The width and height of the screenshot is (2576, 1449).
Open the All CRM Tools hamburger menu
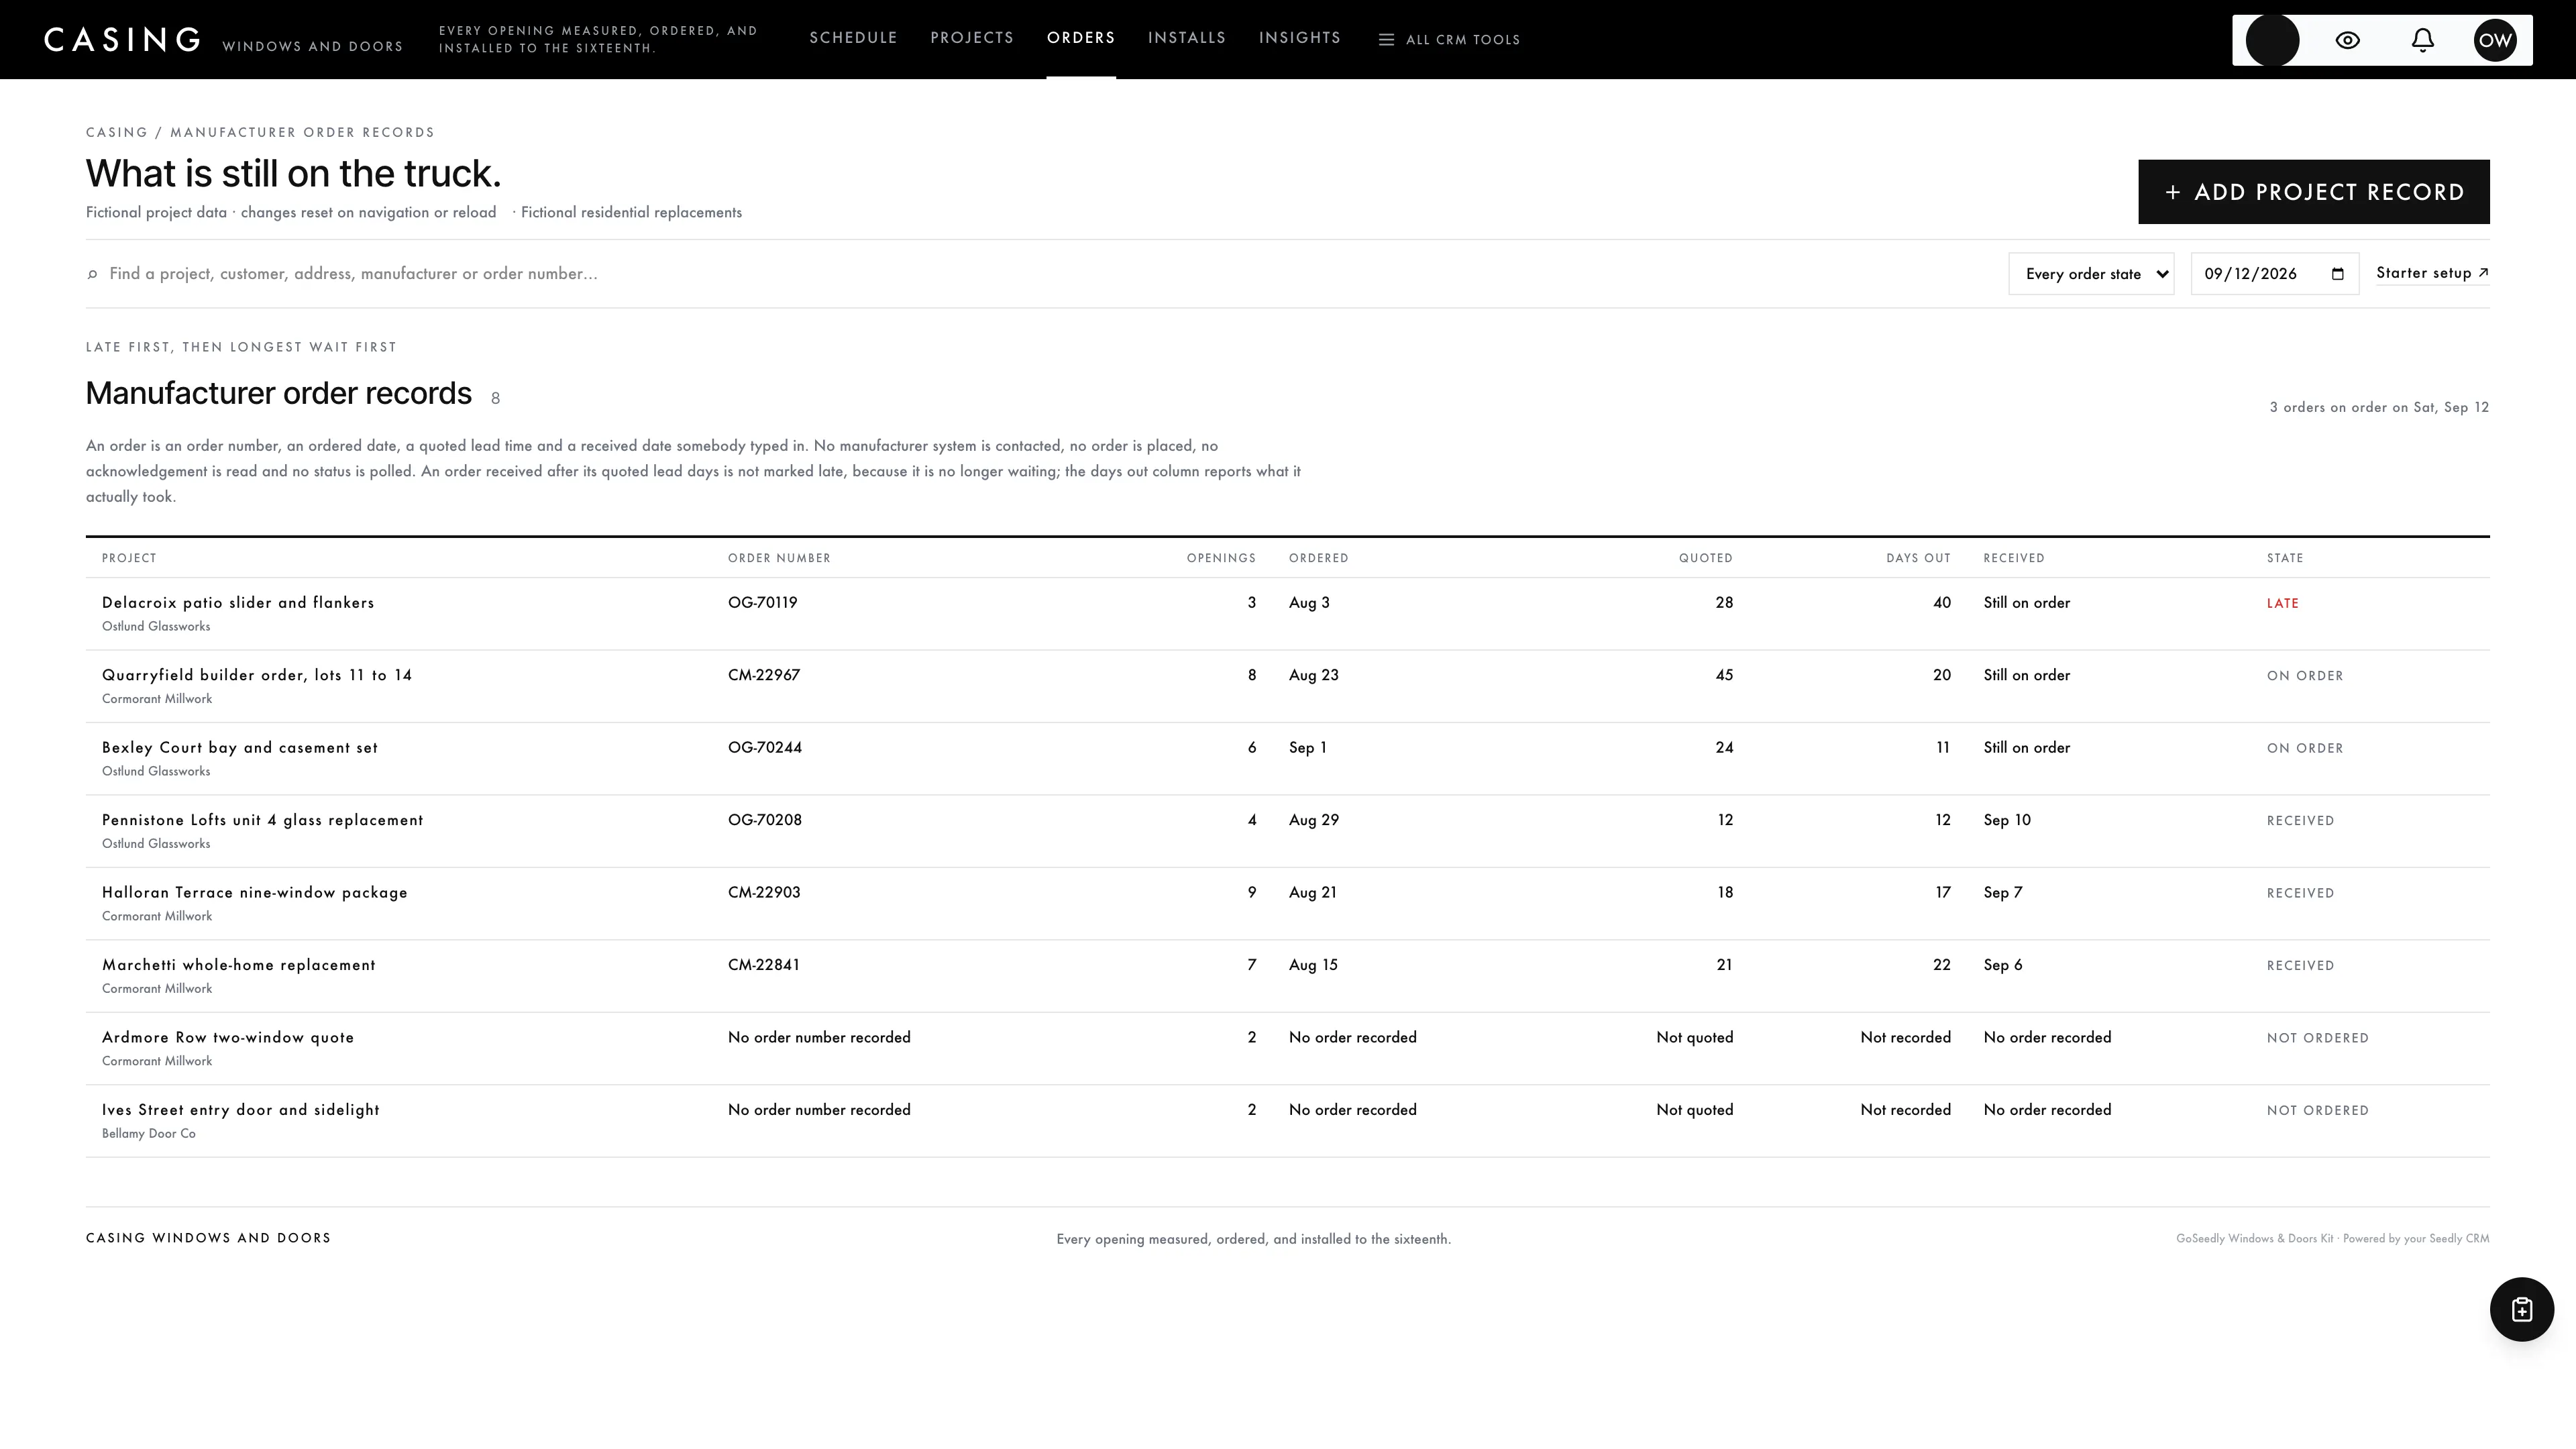point(1449,40)
